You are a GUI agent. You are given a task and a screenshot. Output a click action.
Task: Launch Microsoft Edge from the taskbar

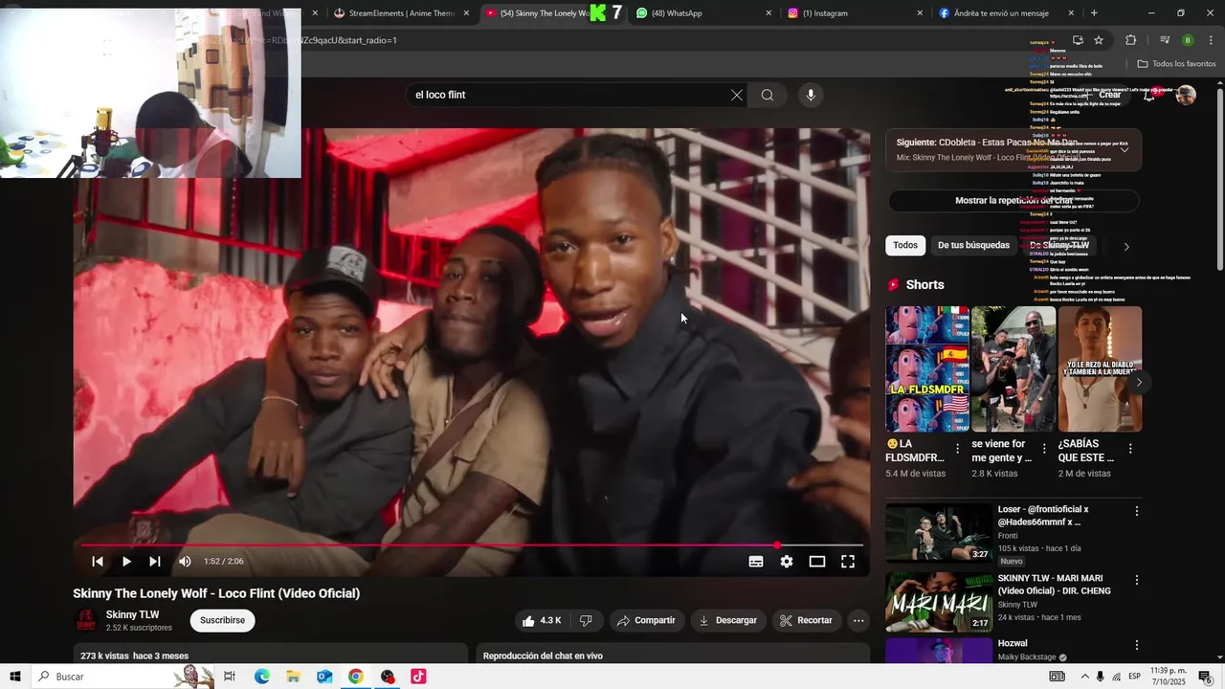tap(261, 677)
